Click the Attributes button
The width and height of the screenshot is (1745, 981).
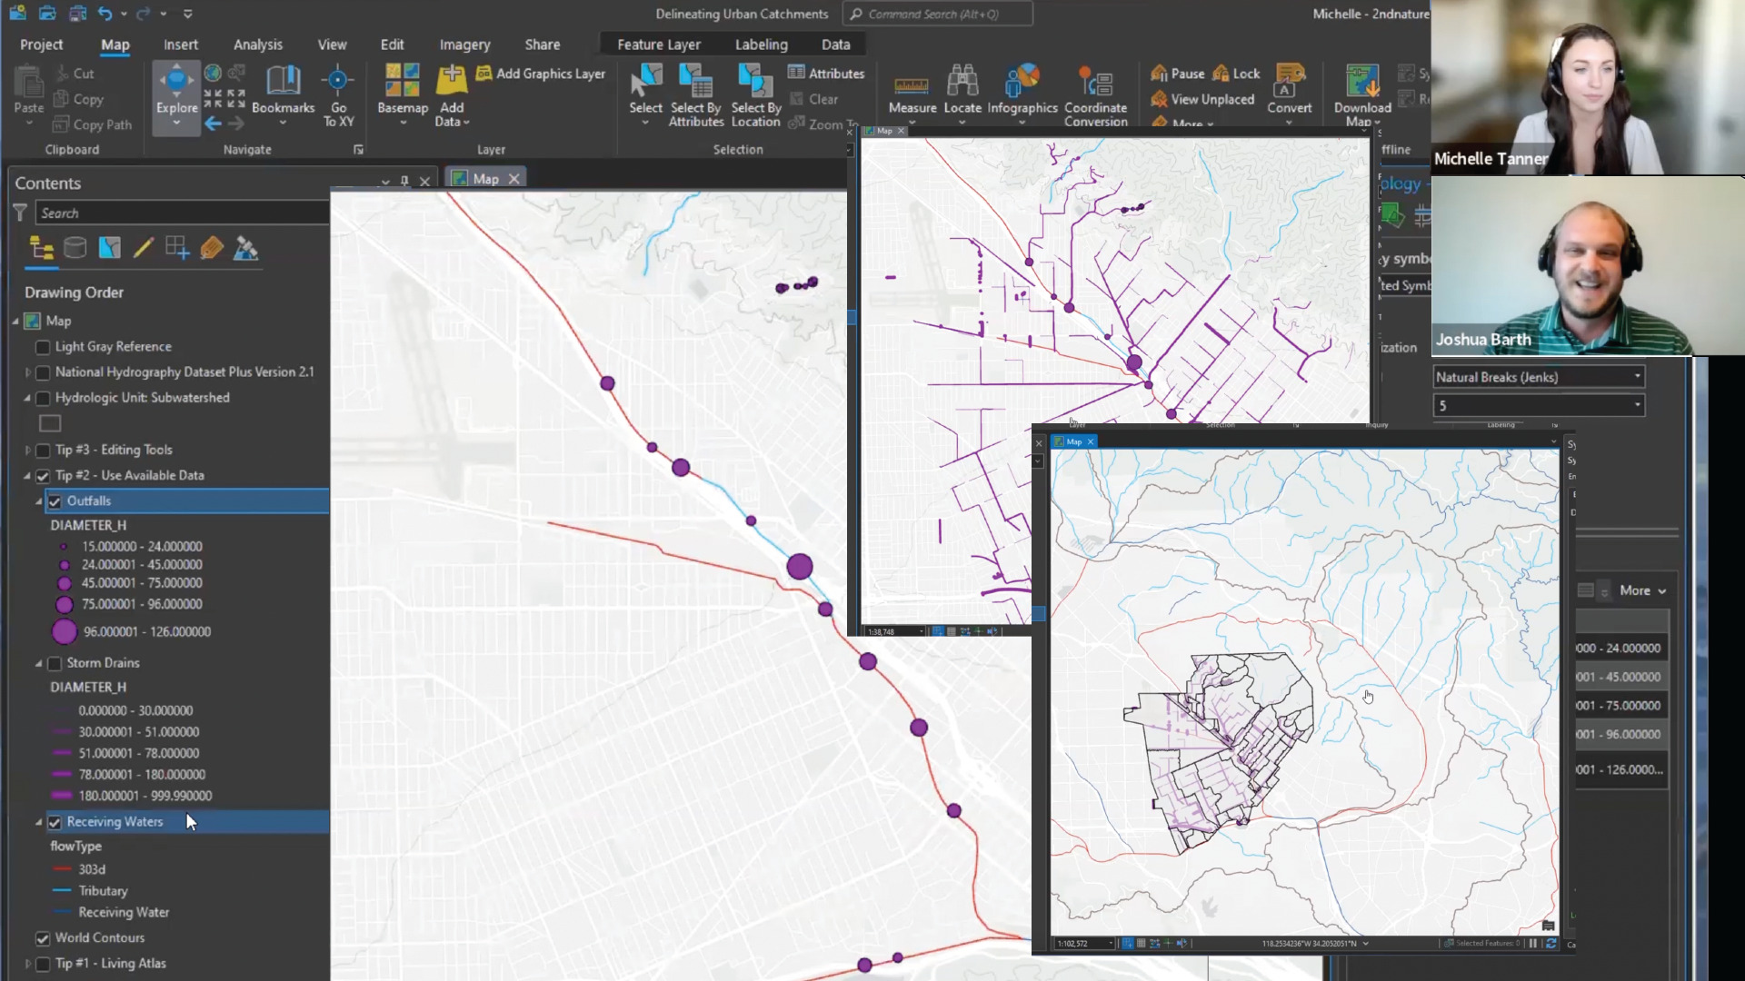click(x=826, y=74)
